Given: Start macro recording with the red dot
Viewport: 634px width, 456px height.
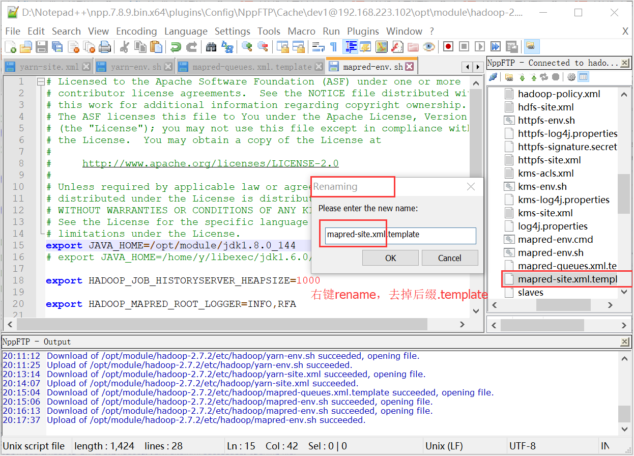Looking at the screenshot, I should [x=448, y=47].
